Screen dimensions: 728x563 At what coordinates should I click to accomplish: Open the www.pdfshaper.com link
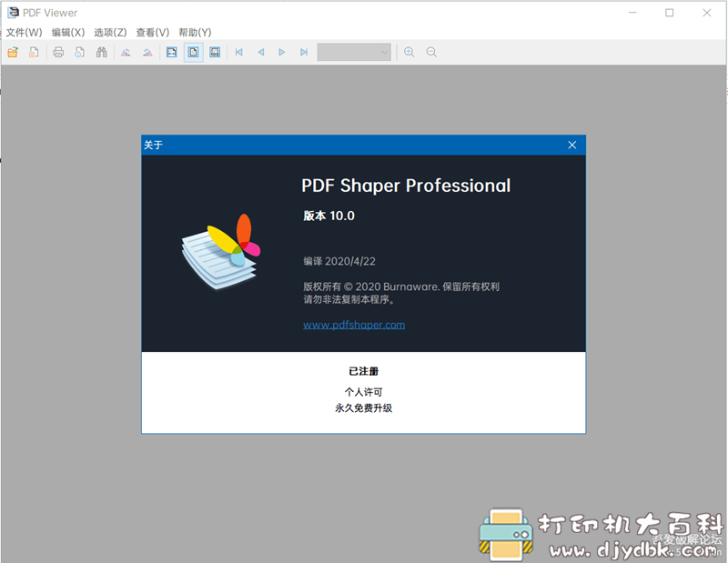click(x=354, y=325)
